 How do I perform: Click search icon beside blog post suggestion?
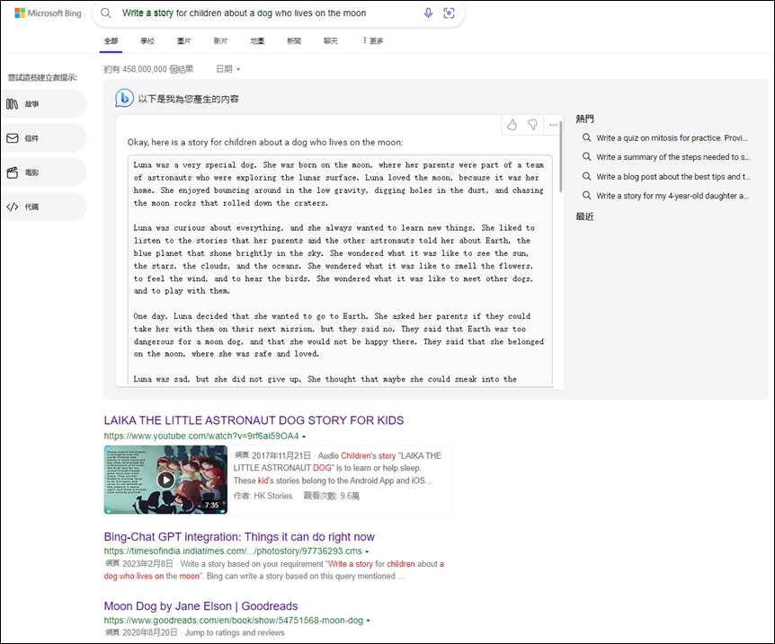point(586,176)
